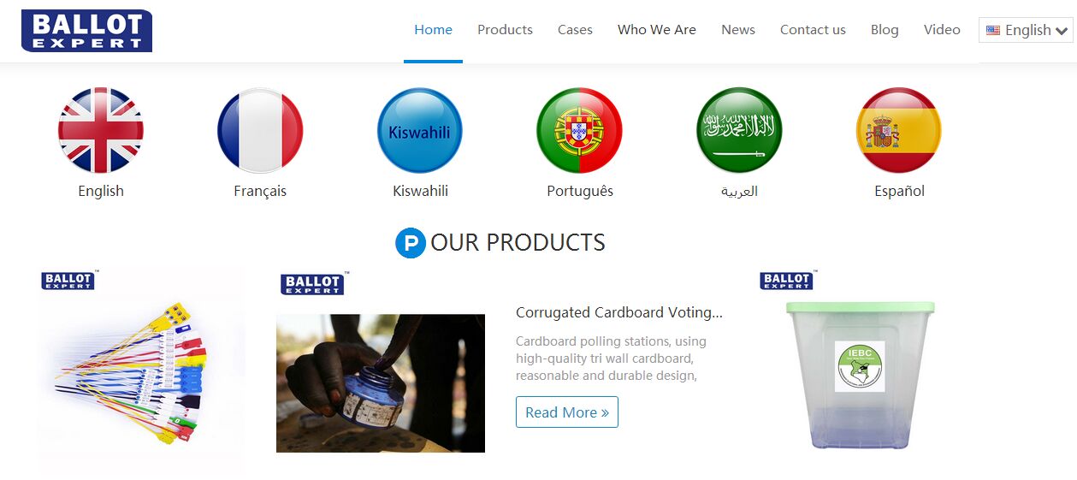View the IEBC transparent ballot box image
Image resolution: width=1077 pixels, height=480 pixels.
point(861,375)
